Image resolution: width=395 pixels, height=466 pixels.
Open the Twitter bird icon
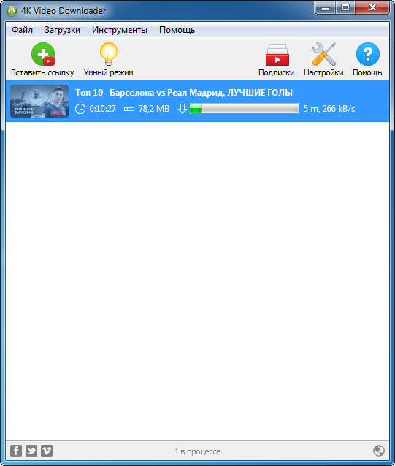coord(31,451)
